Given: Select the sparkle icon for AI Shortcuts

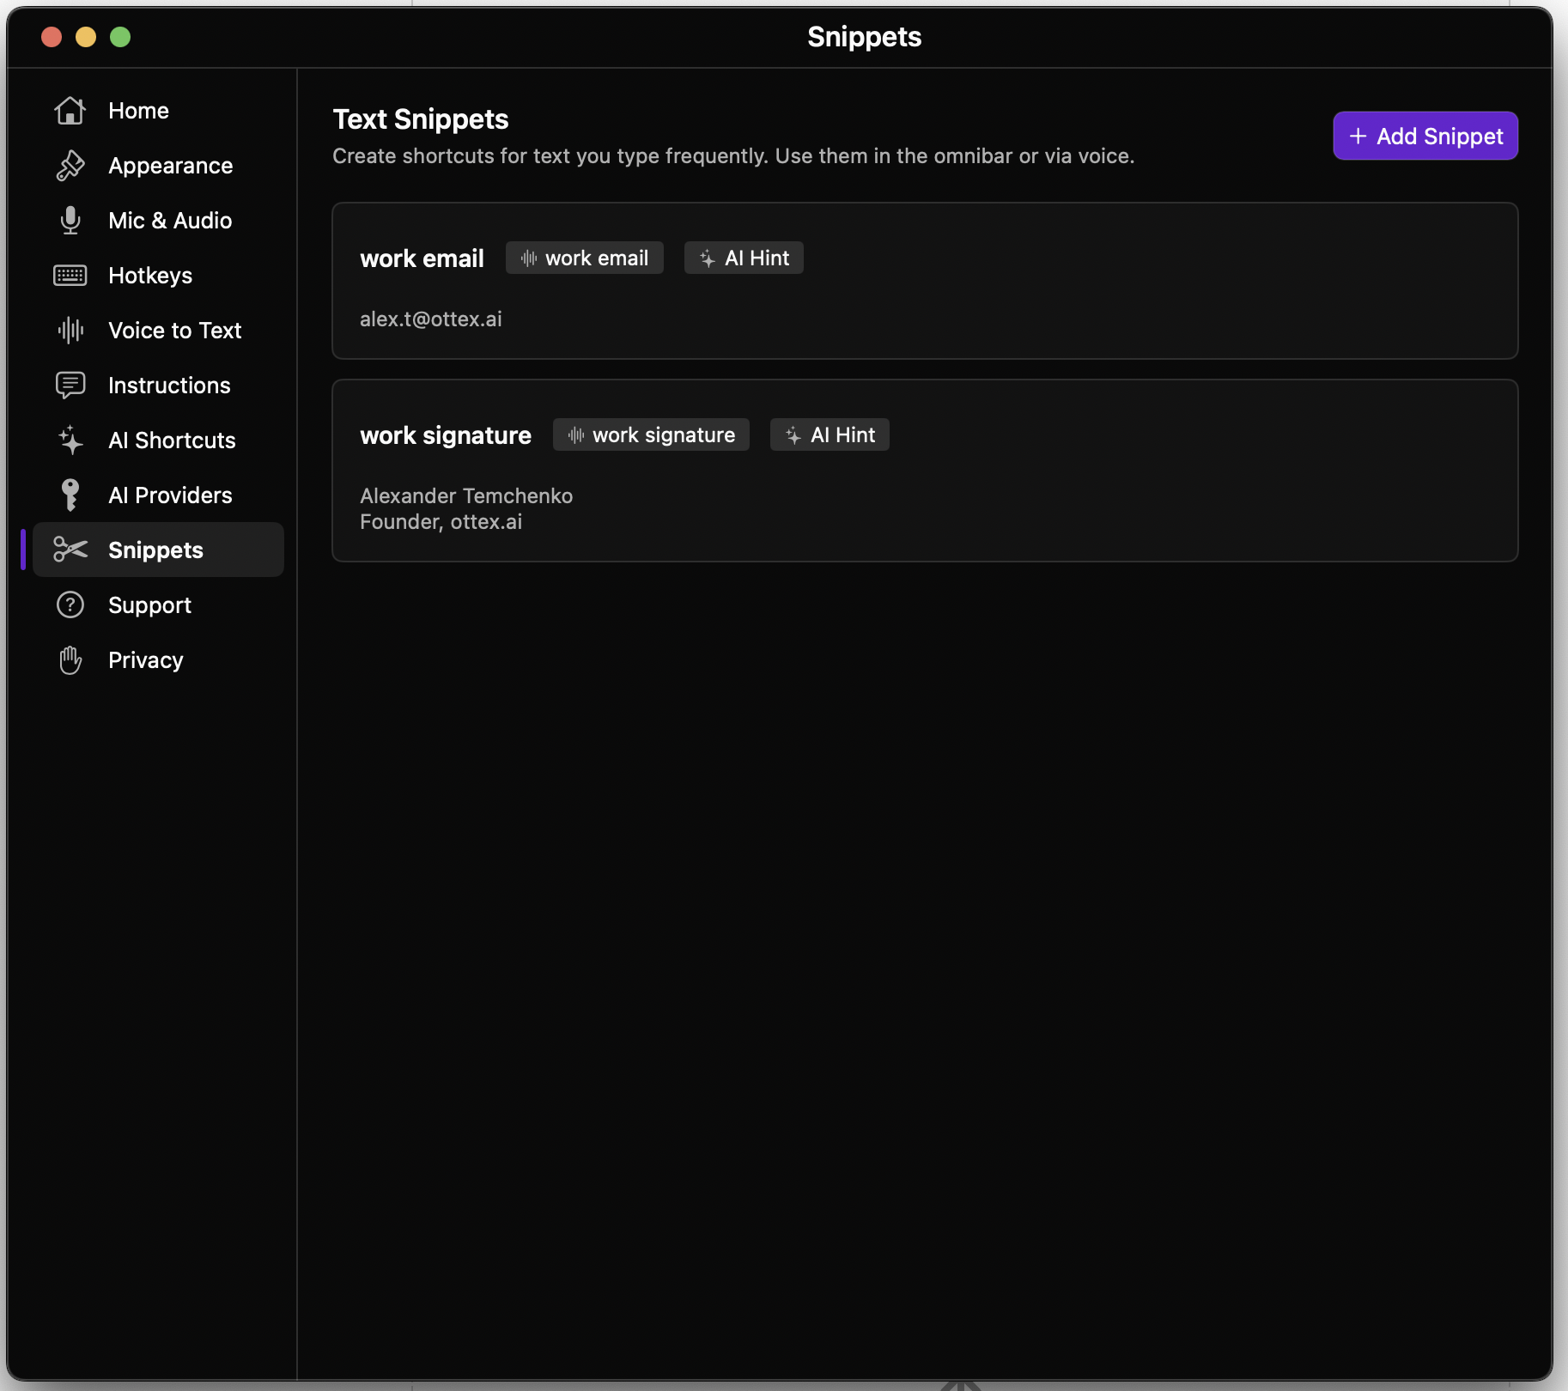Looking at the screenshot, I should pyautogui.click(x=70, y=440).
